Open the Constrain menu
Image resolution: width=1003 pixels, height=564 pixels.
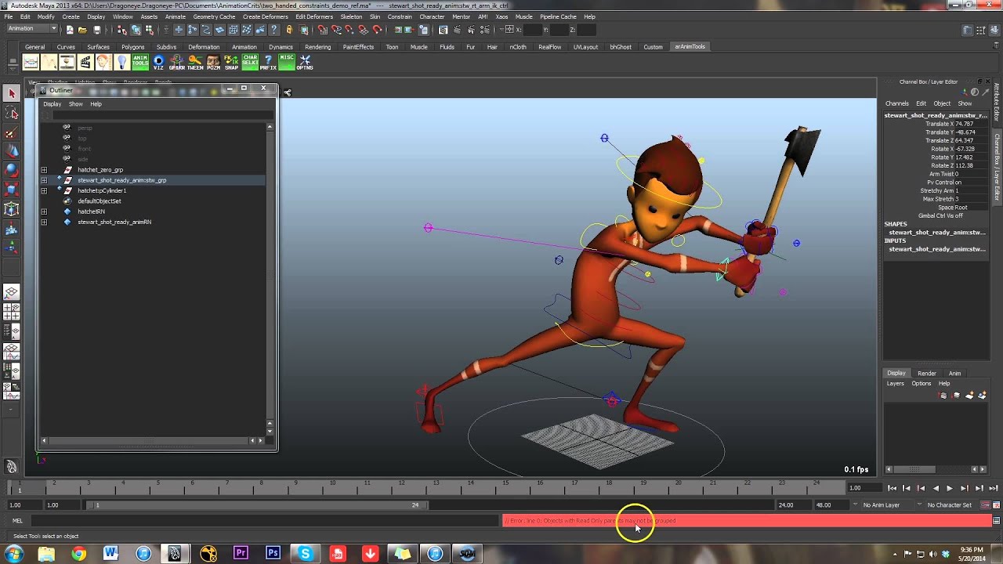[400, 16]
